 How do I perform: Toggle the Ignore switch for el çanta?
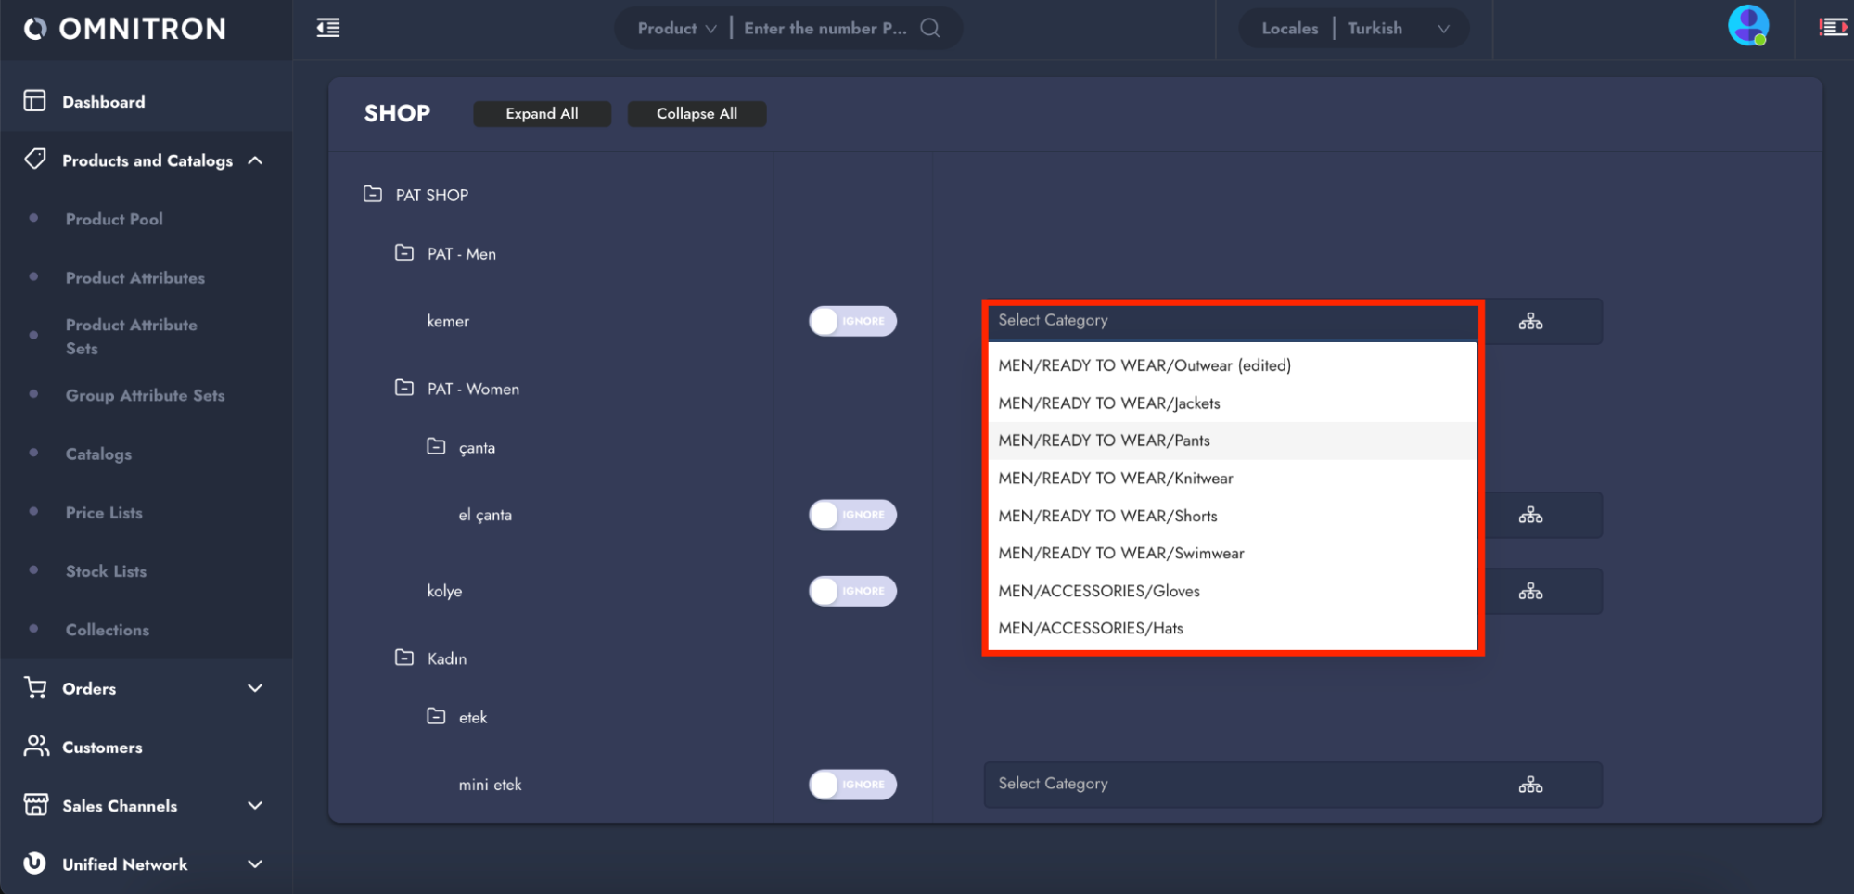point(852,515)
